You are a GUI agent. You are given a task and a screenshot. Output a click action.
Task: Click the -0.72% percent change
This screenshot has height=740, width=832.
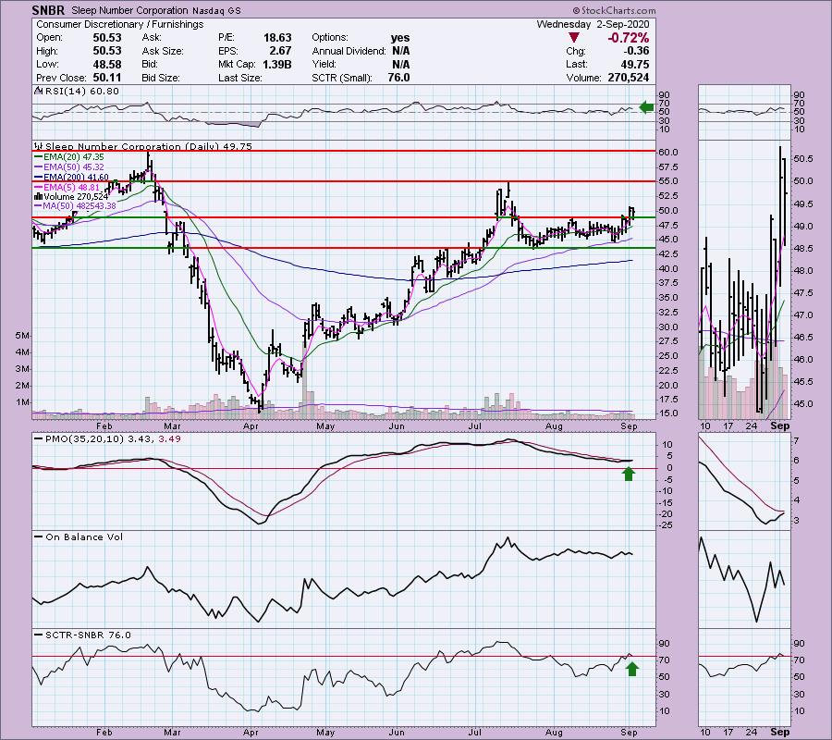tap(629, 38)
